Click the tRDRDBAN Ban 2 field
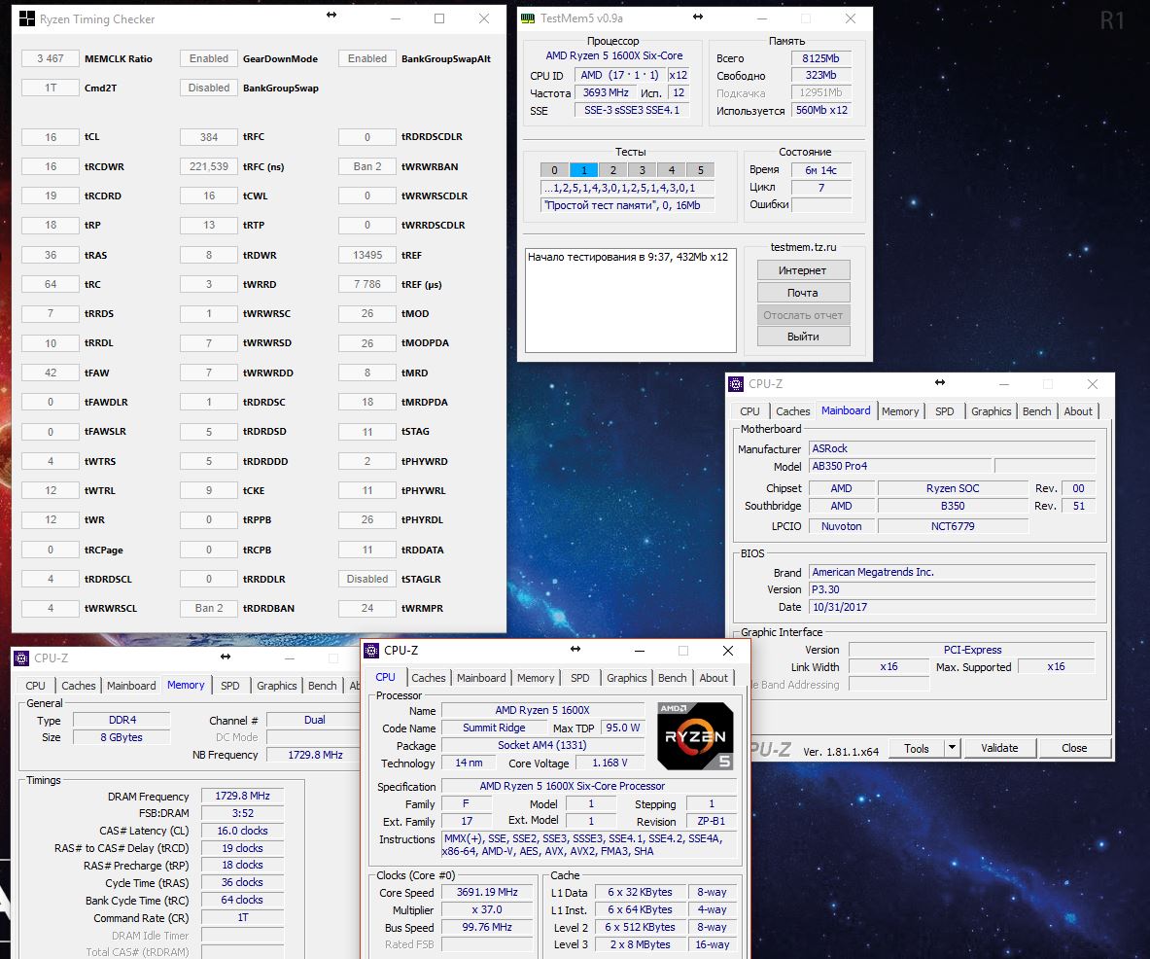The width and height of the screenshot is (1150, 959). pos(209,608)
